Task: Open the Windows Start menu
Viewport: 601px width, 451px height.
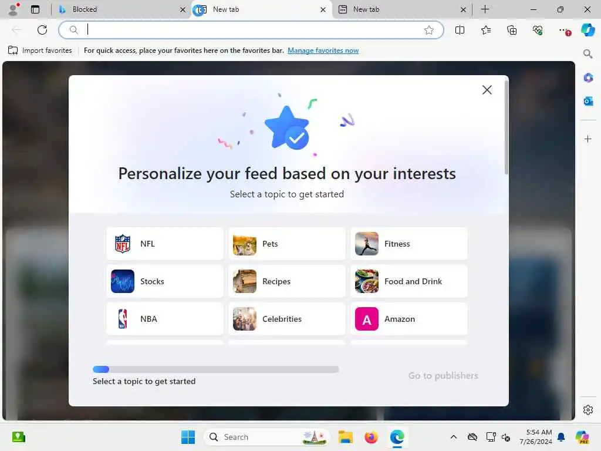Action: click(188, 437)
